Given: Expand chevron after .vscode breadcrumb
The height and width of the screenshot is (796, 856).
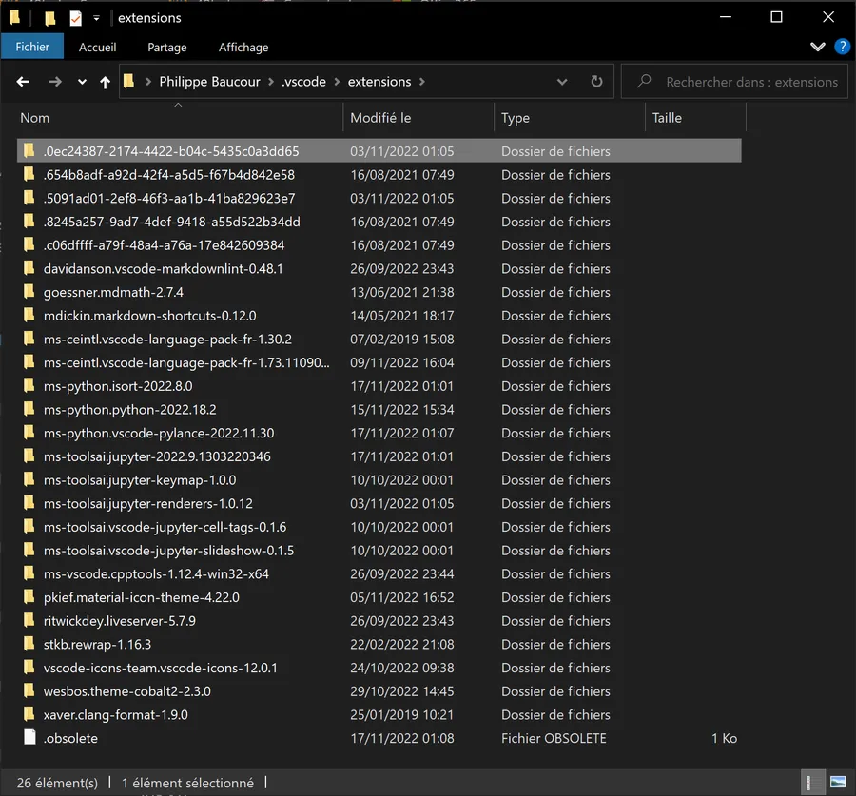Looking at the screenshot, I should click(x=337, y=82).
